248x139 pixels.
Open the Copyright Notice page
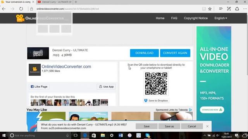196,18
